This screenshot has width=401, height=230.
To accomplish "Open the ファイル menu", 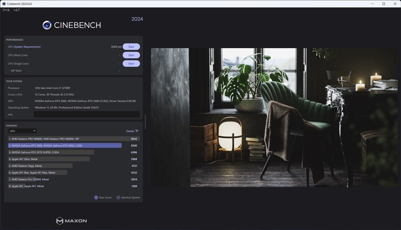I will click(x=6, y=10).
